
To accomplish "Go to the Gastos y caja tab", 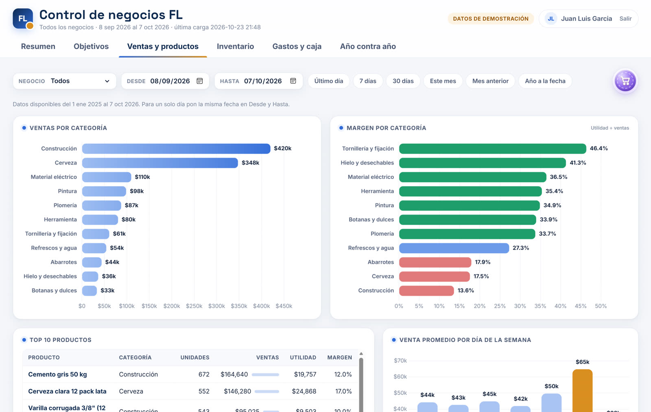I will (x=297, y=46).
